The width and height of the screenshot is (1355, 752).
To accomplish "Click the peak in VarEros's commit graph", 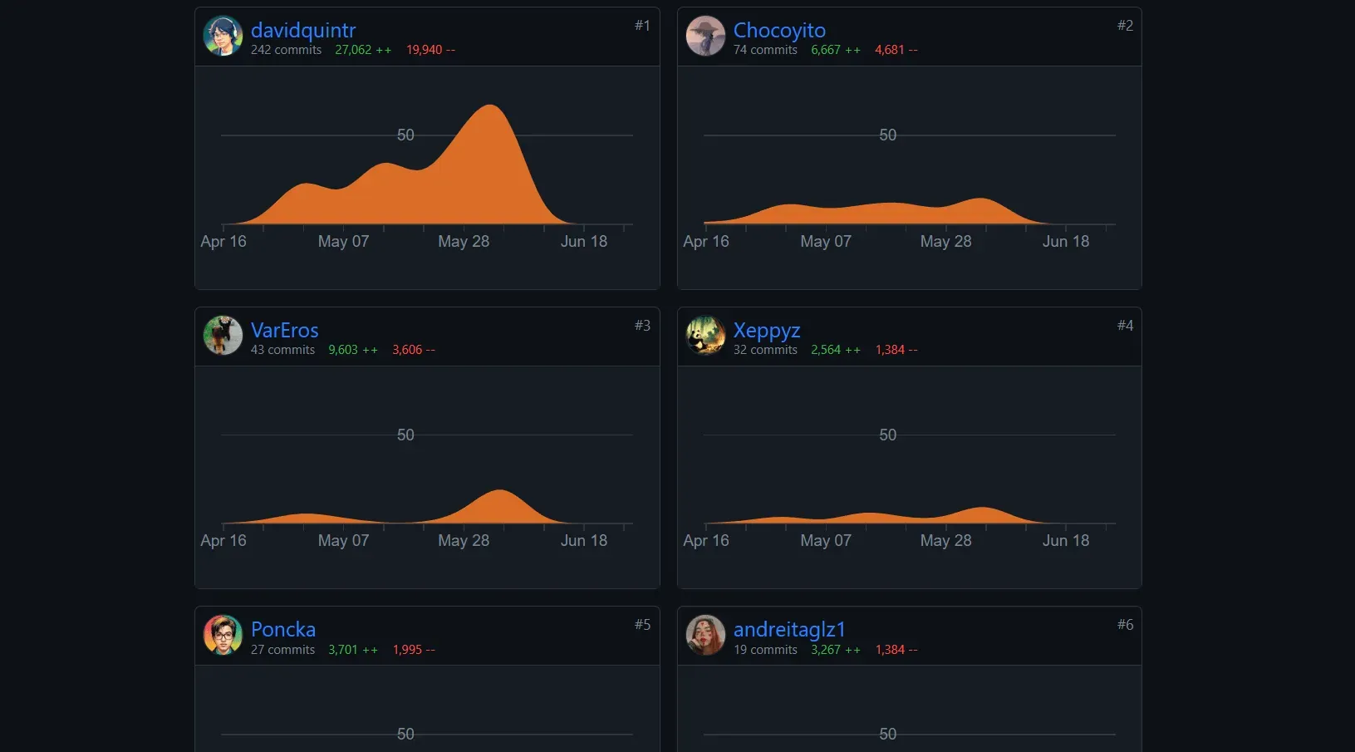I will 499,491.
